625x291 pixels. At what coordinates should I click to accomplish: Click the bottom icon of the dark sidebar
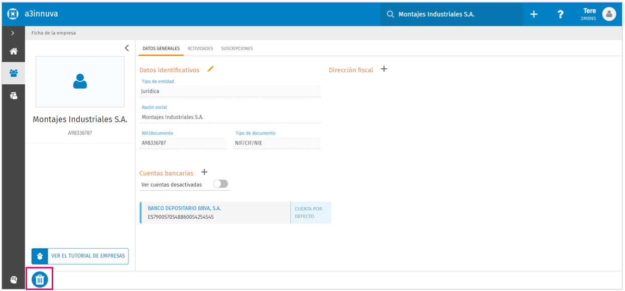[14, 280]
